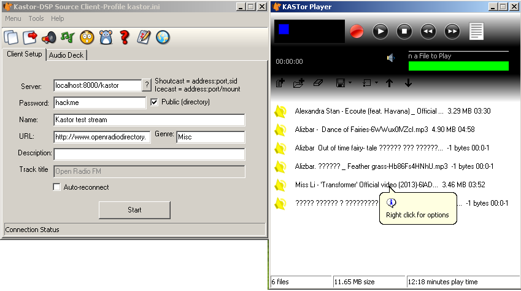
Task: Open the Tools menu
Action: 36,18
